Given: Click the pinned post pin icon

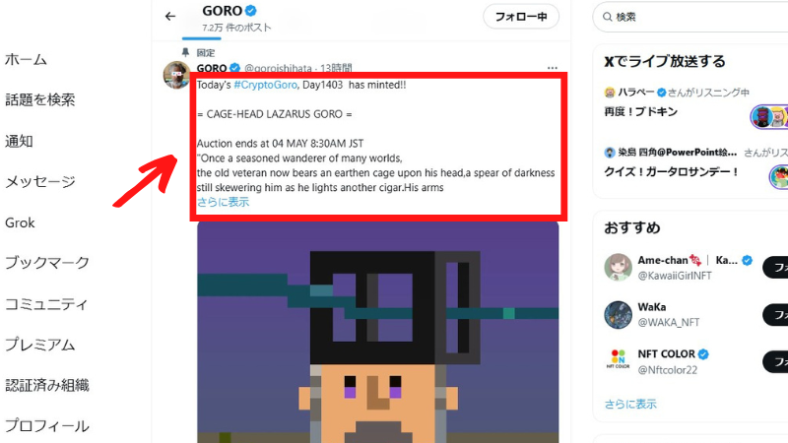Looking at the screenshot, I should coord(185,52).
